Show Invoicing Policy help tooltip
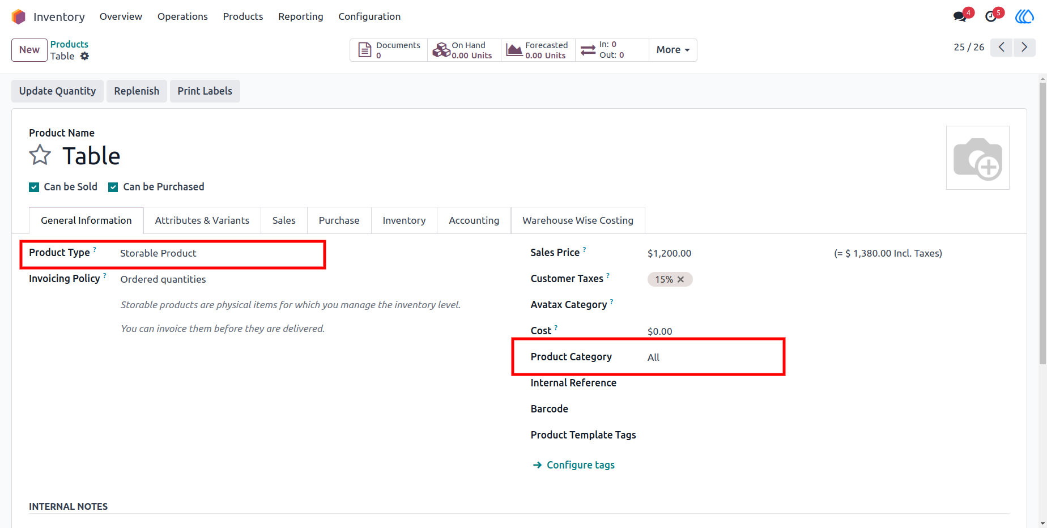1047x528 pixels. click(x=105, y=275)
